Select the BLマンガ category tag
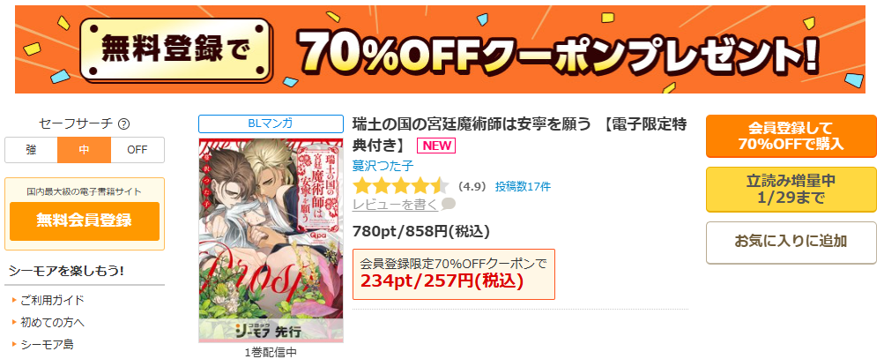The image size is (884, 359). tap(271, 123)
